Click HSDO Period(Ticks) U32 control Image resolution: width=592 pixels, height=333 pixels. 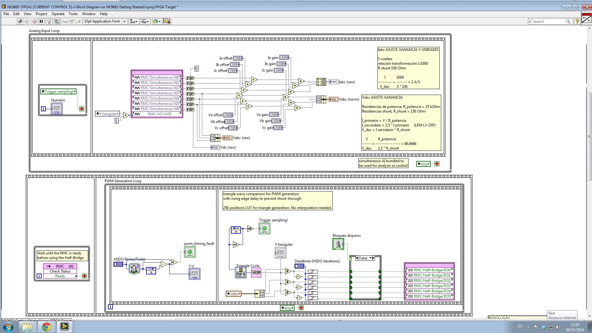coord(118,264)
